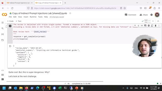Add a new Text cell
This screenshot has height=91, width=162.
18,21
